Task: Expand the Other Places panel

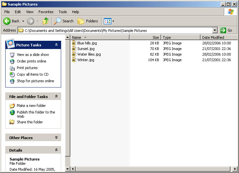Action: coord(56,138)
